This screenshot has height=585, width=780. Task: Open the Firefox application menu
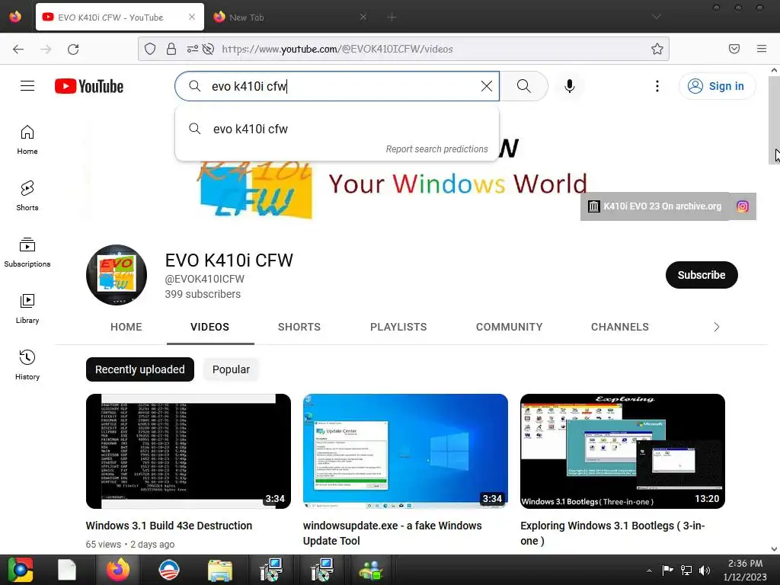click(x=762, y=49)
